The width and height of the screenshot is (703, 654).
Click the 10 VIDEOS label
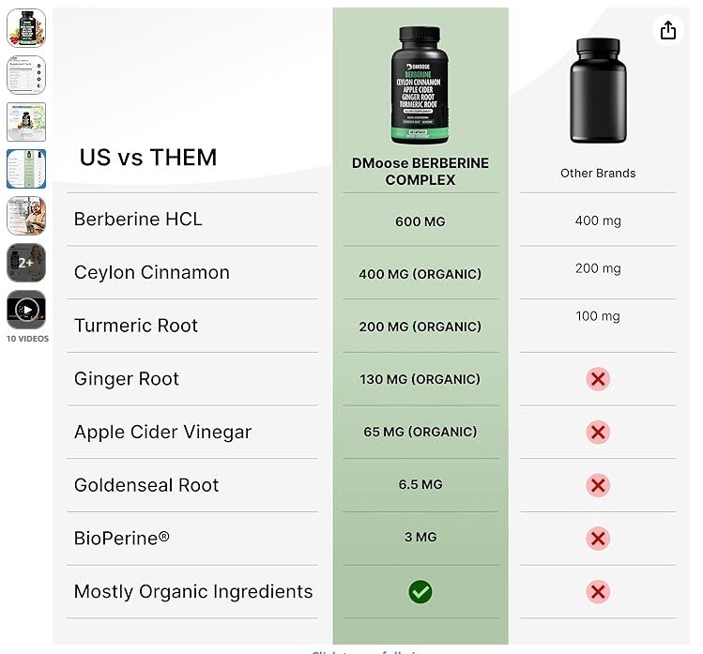click(27, 339)
